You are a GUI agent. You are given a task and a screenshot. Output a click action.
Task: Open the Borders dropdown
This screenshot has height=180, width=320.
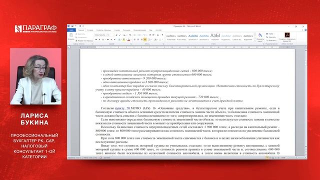click(x=160, y=39)
